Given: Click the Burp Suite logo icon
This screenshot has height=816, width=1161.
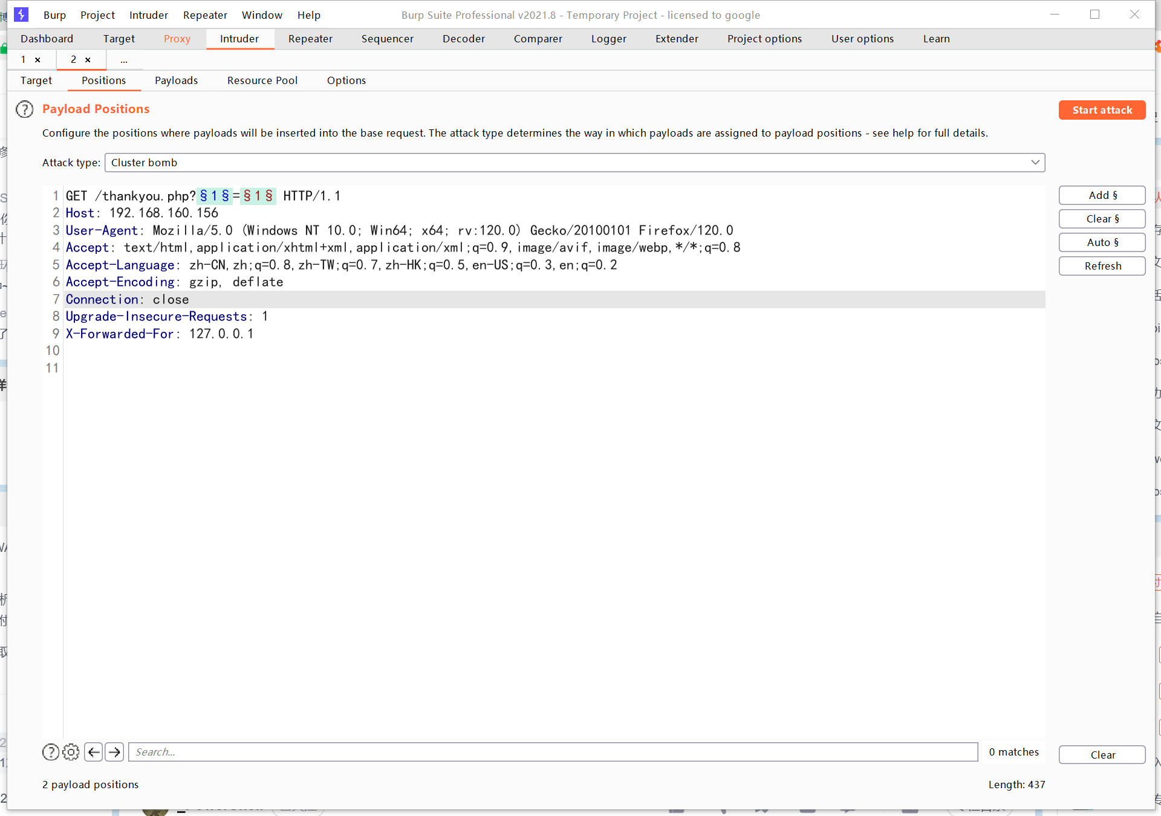Looking at the screenshot, I should coord(21,15).
